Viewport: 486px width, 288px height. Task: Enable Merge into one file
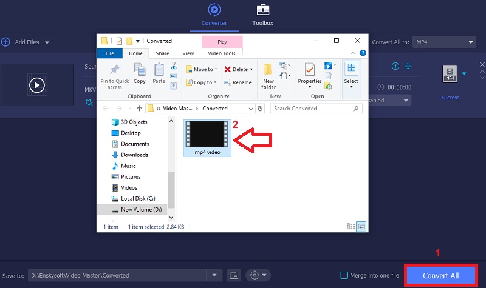[x=344, y=275]
